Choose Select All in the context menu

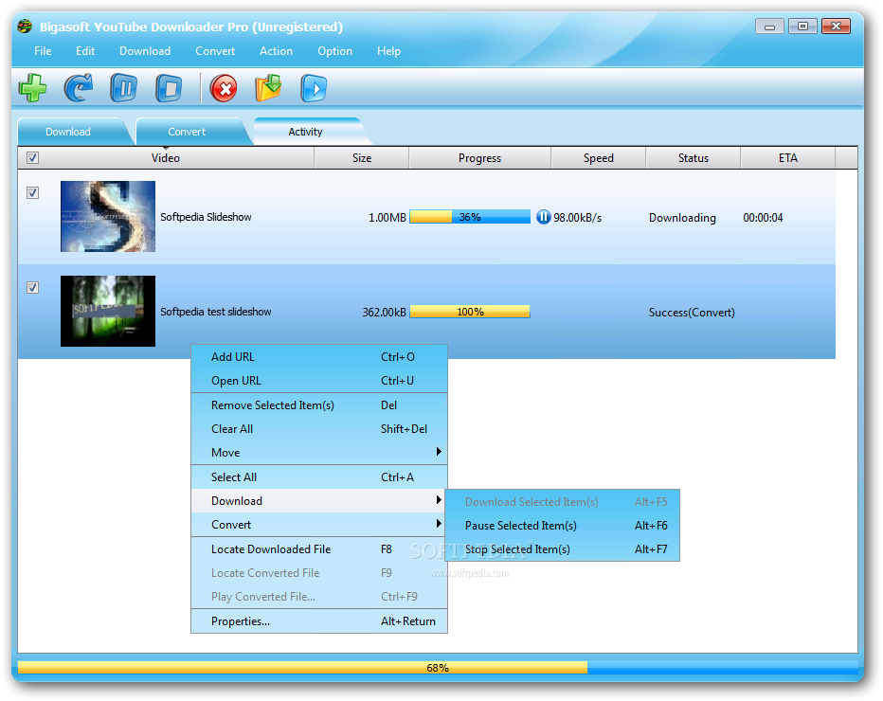[x=318, y=476]
